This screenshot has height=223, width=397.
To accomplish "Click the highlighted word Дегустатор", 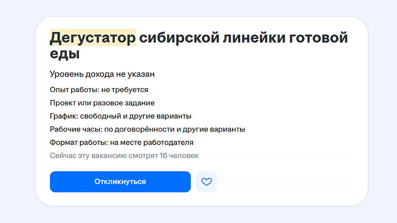I will pos(93,38).
